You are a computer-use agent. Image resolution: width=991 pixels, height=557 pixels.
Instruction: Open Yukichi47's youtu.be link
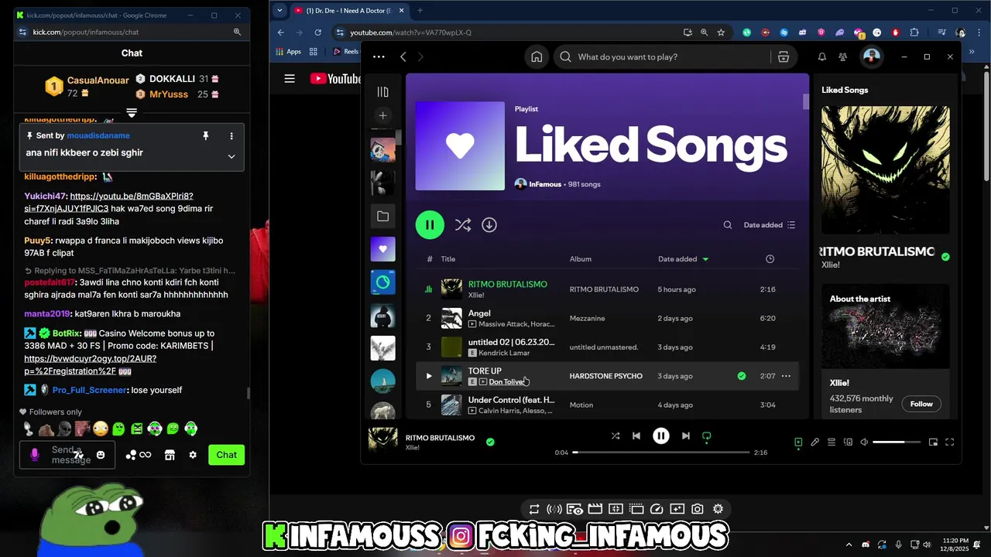pyautogui.click(x=108, y=203)
